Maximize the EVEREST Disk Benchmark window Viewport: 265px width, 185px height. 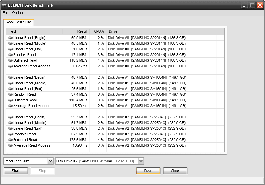pyautogui.click(x=252, y=5)
